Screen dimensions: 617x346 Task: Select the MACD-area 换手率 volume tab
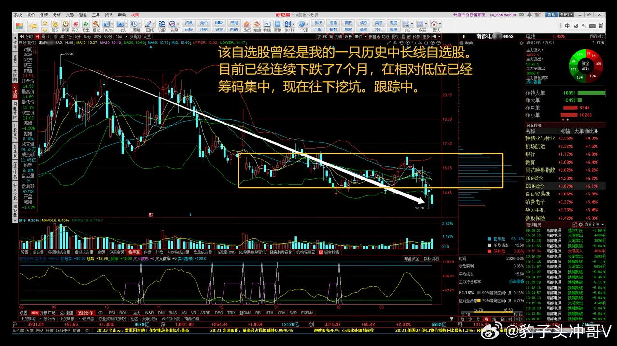pos(133,252)
